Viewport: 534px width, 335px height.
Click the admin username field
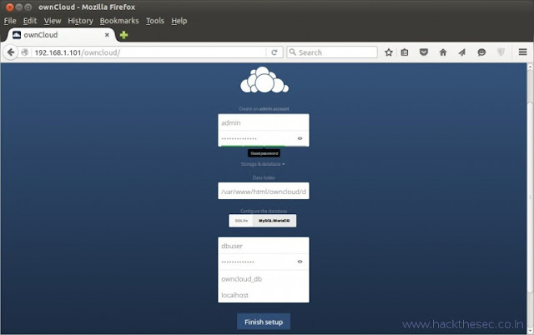264,122
